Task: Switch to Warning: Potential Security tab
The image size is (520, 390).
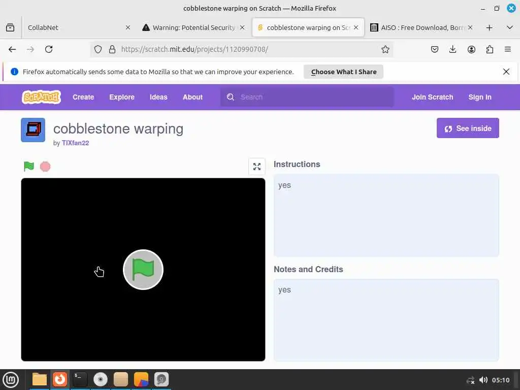Action: [x=193, y=27]
